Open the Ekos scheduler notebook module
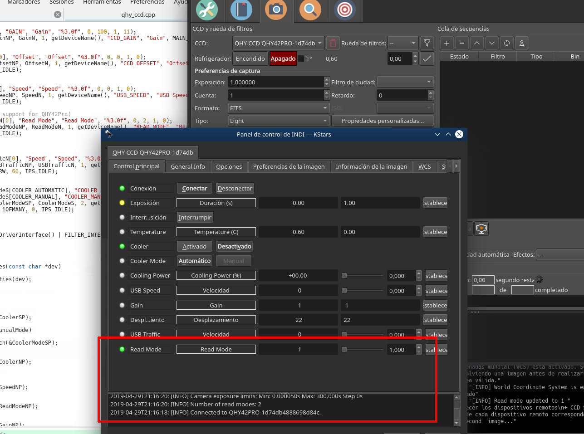 pyautogui.click(x=241, y=10)
